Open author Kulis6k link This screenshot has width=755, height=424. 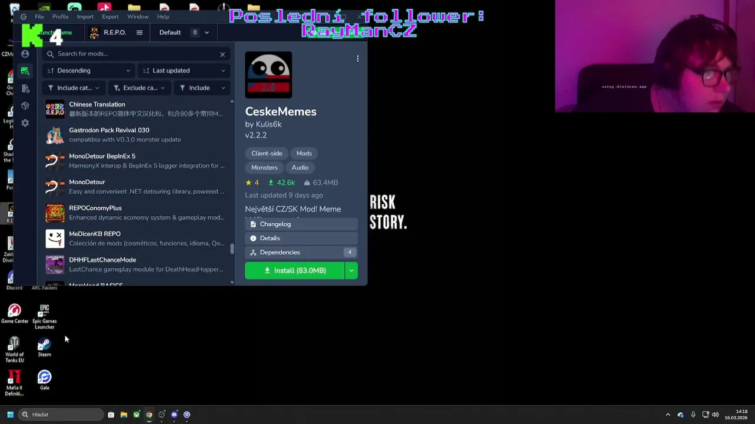pyautogui.click(x=269, y=124)
